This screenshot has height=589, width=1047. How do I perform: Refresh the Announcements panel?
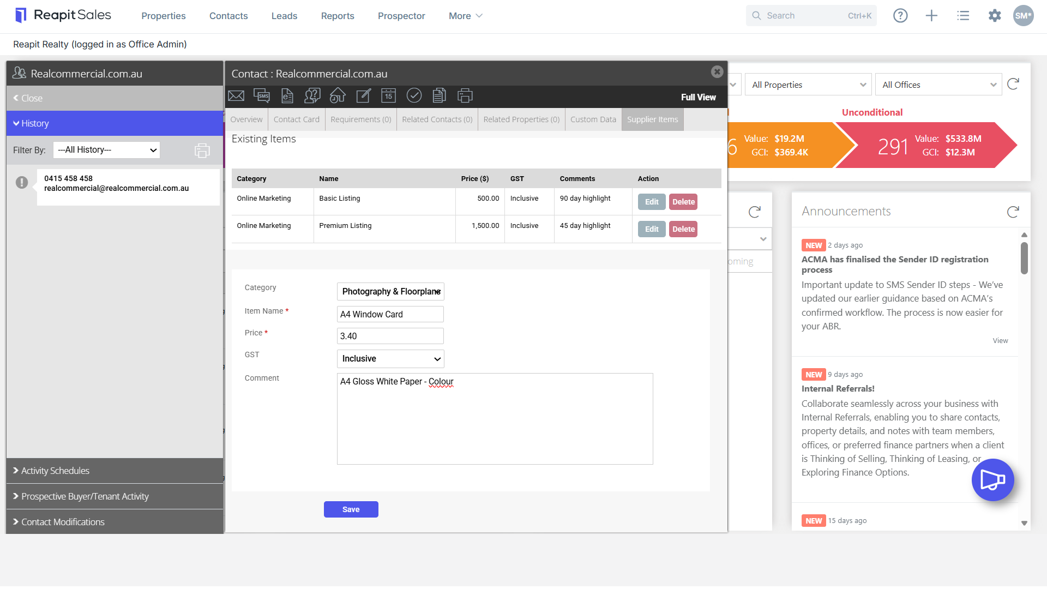[x=1013, y=212]
